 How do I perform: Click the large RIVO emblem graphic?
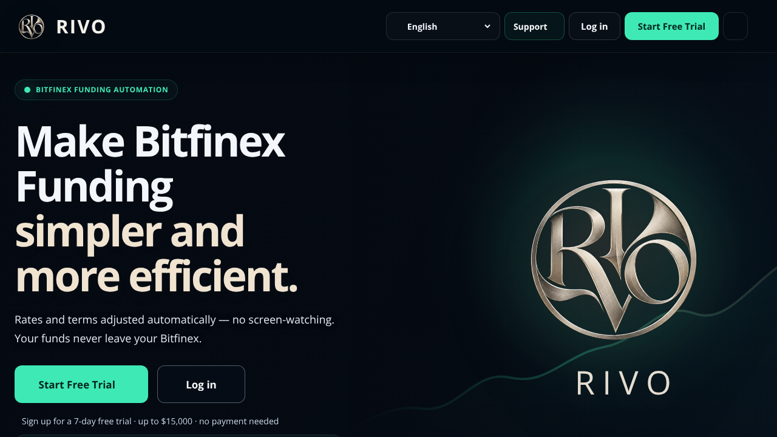[x=614, y=260]
